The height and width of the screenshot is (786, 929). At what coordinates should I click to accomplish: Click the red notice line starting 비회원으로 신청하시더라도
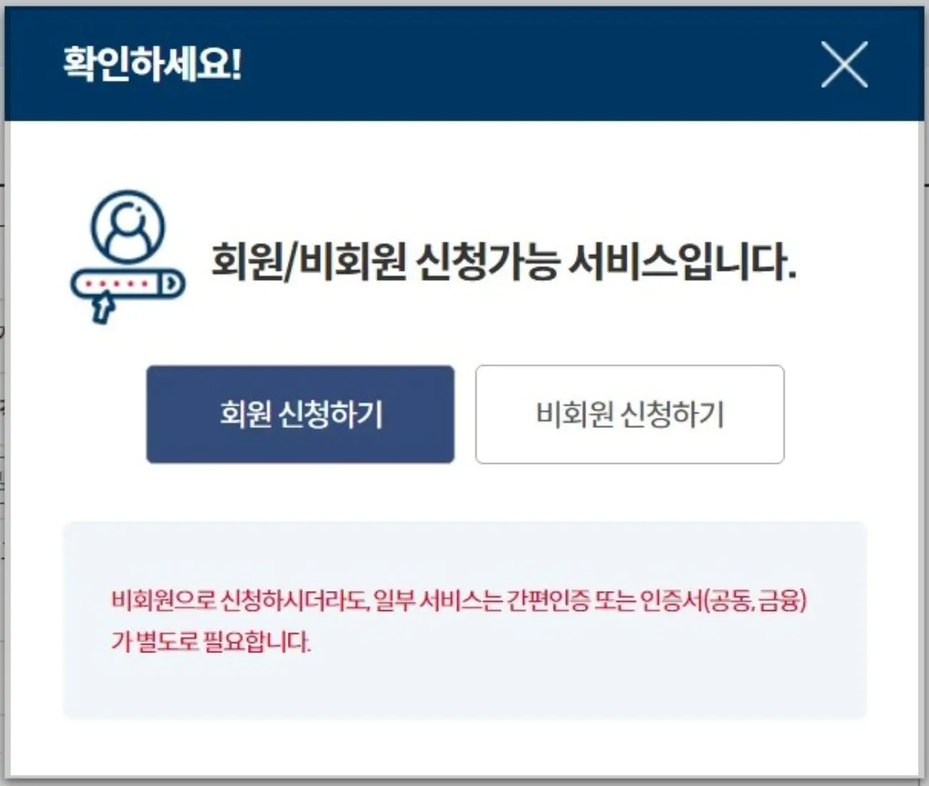pos(459,600)
